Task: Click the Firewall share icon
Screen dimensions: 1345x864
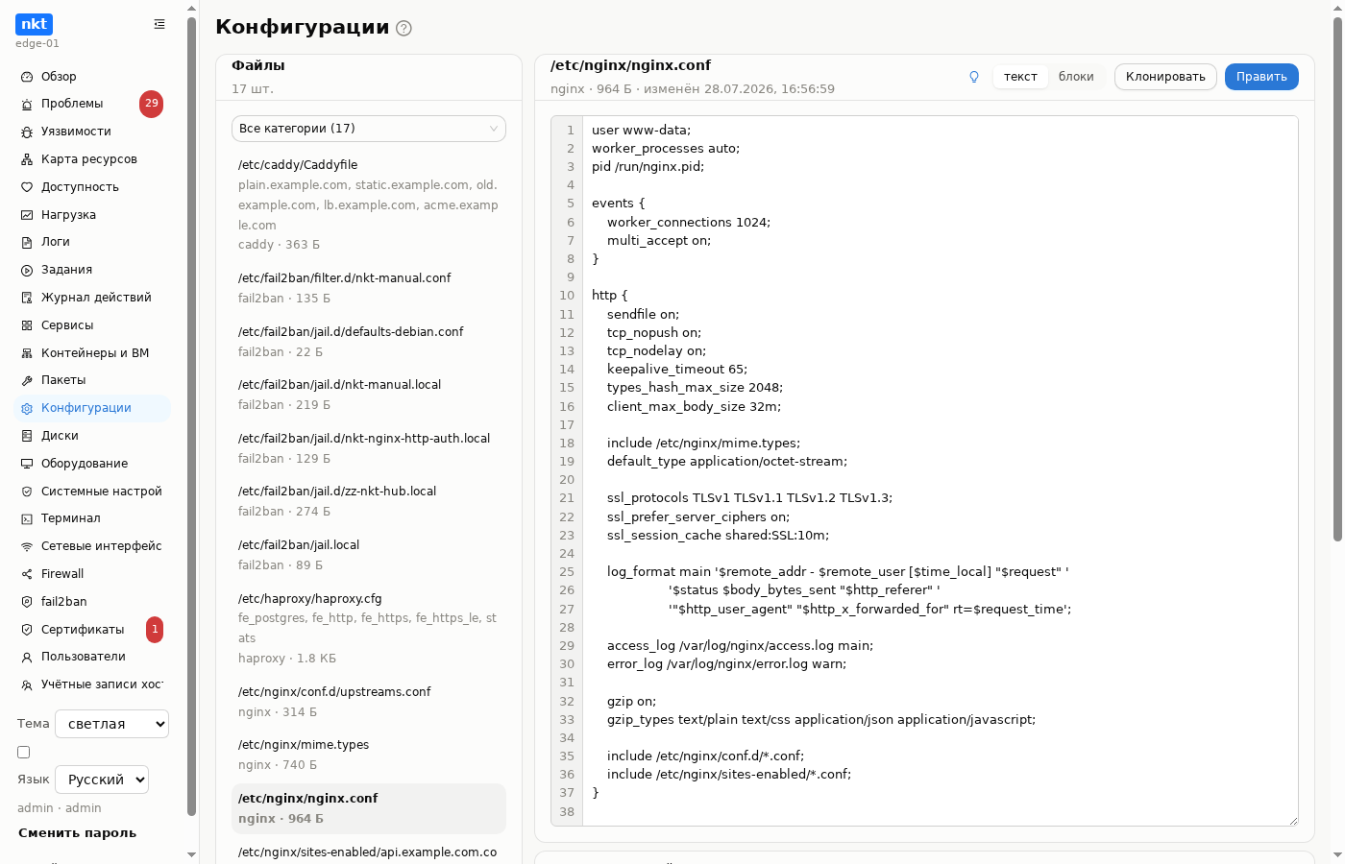Action: pyautogui.click(x=27, y=574)
